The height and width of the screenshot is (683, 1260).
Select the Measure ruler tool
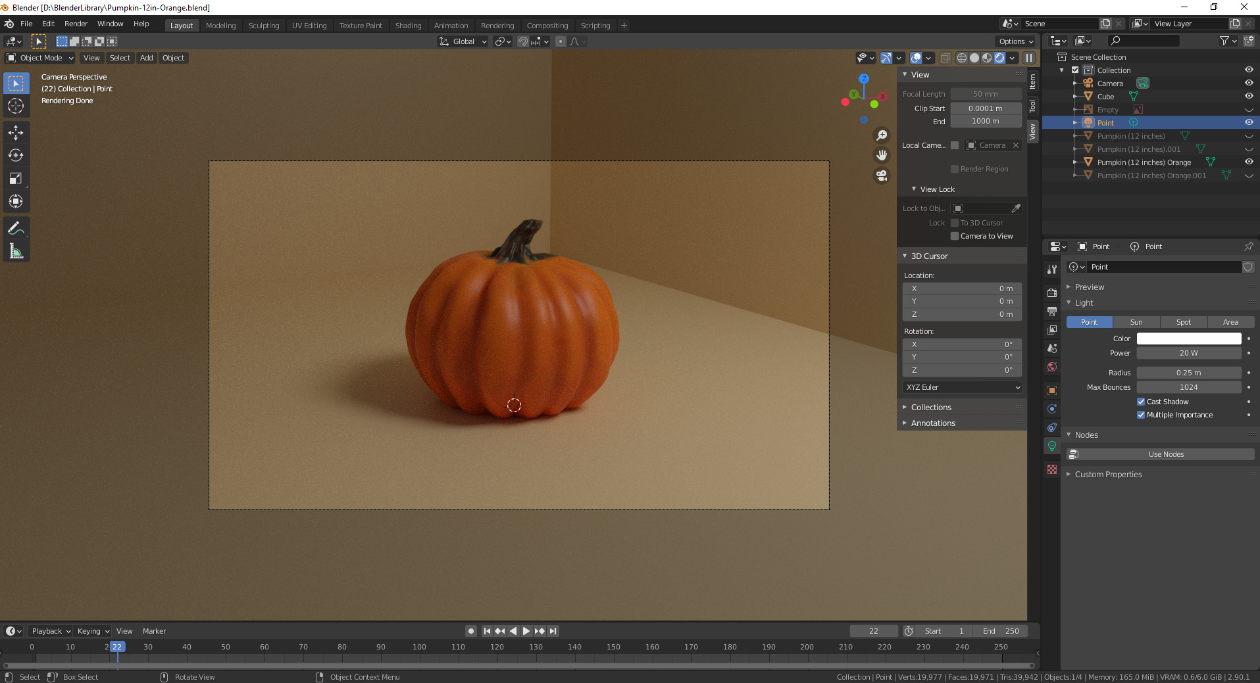[16, 252]
